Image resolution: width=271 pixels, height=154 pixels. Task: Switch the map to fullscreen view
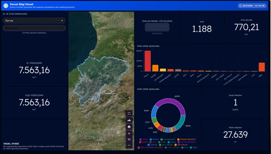pyautogui.click(x=129, y=113)
